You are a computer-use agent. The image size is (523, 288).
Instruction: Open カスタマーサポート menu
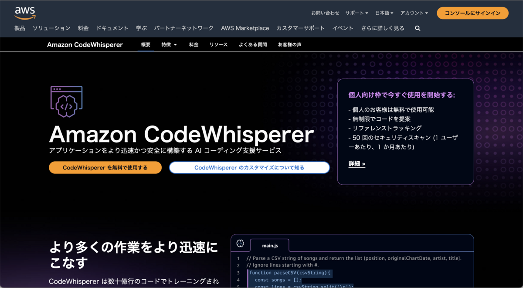300,28
